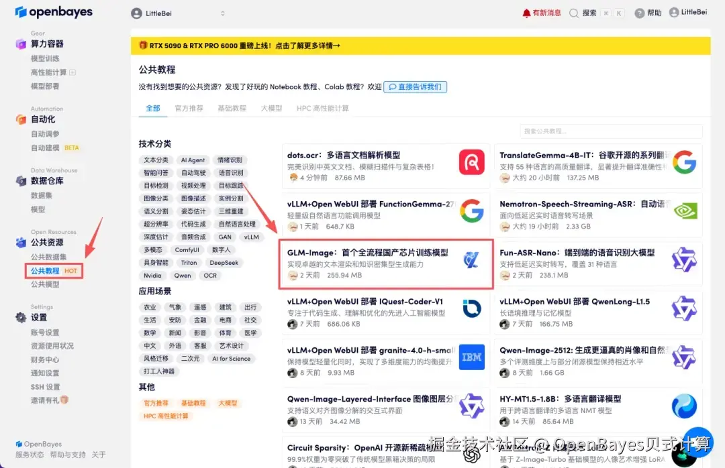Click the 数据仓库 sidebar icon
Viewport: 725px width, 468px height.
click(21, 180)
